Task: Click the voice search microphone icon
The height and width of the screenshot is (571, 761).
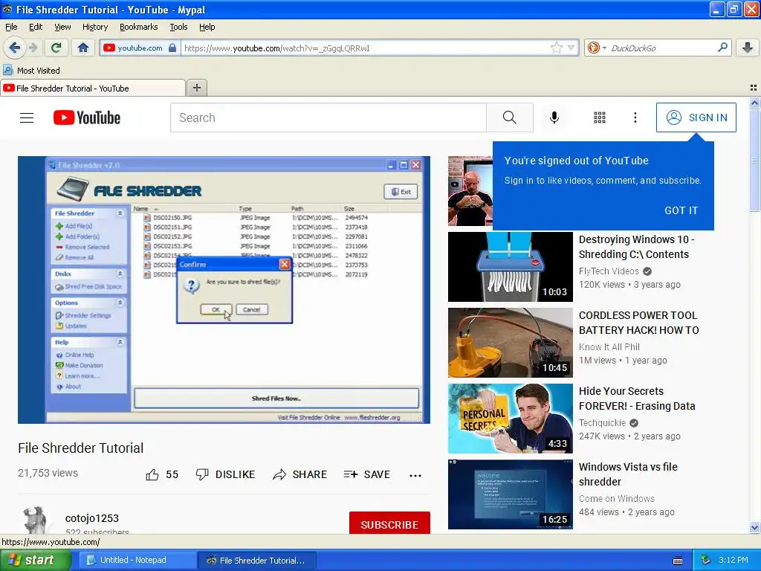Action: coord(554,117)
